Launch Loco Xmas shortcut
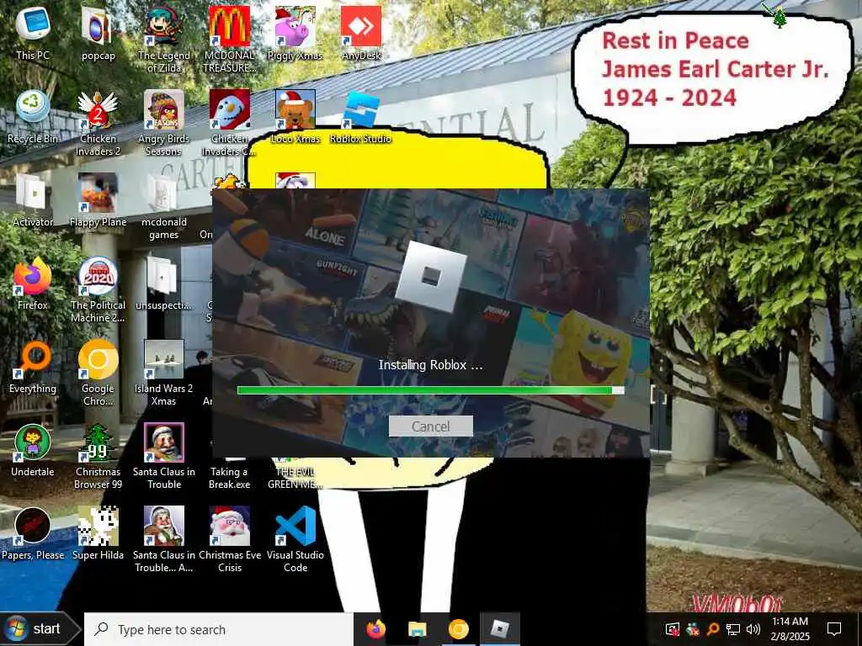The width and height of the screenshot is (862, 646). pos(295,116)
